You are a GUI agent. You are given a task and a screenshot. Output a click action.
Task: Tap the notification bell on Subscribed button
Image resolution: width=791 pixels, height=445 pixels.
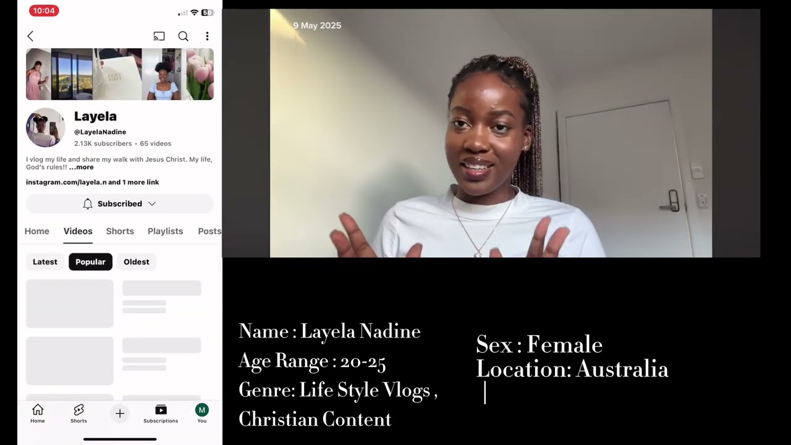pos(88,203)
